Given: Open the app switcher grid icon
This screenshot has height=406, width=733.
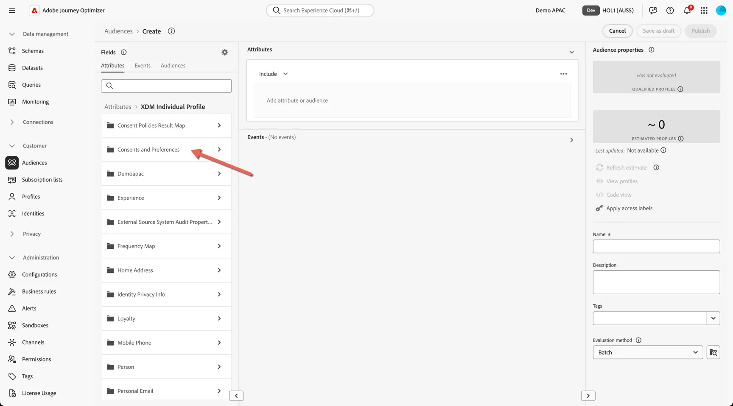Looking at the screenshot, I should point(704,10).
